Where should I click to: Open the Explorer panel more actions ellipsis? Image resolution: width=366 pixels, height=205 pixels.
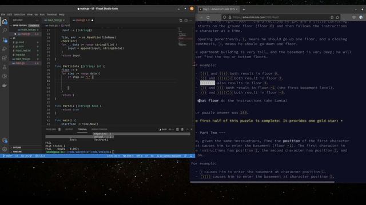pos(37,20)
